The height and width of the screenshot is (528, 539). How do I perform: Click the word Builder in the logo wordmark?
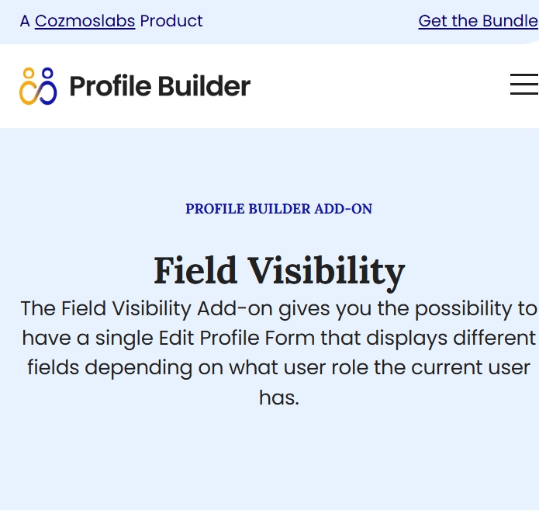(204, 85)
